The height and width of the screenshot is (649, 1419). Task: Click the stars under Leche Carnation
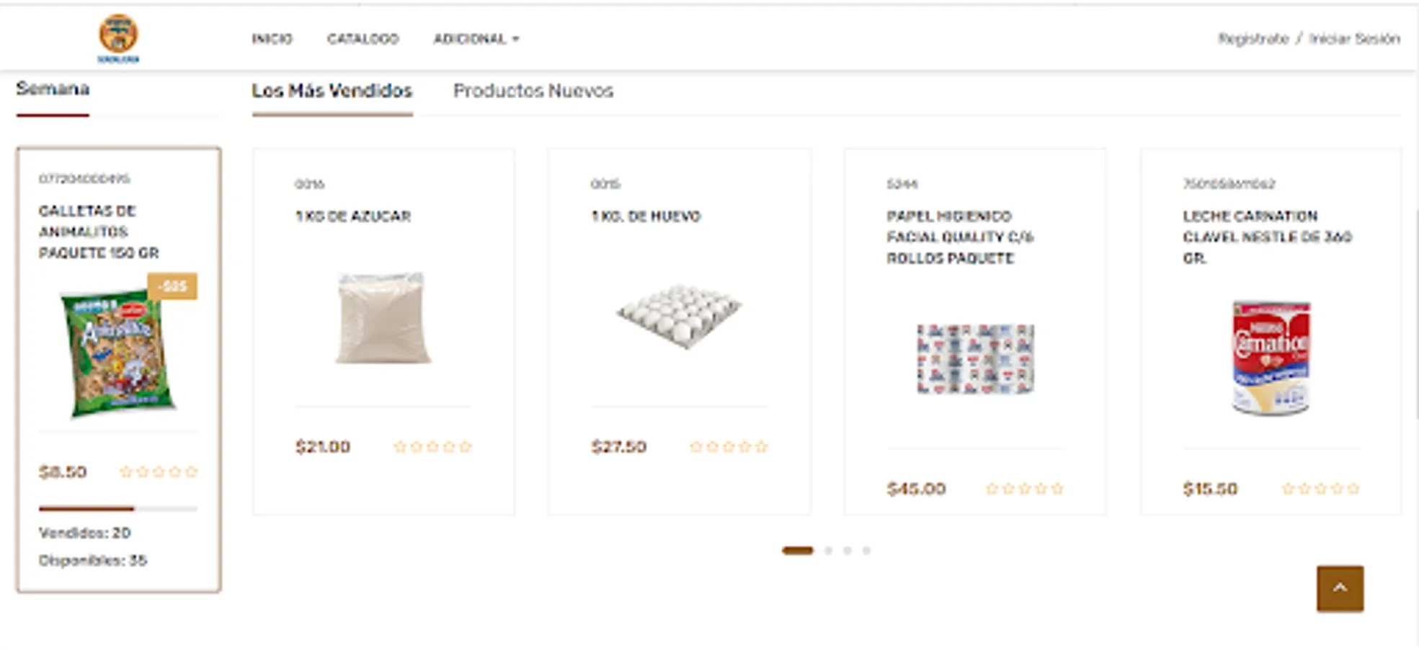coord(1320,489)
